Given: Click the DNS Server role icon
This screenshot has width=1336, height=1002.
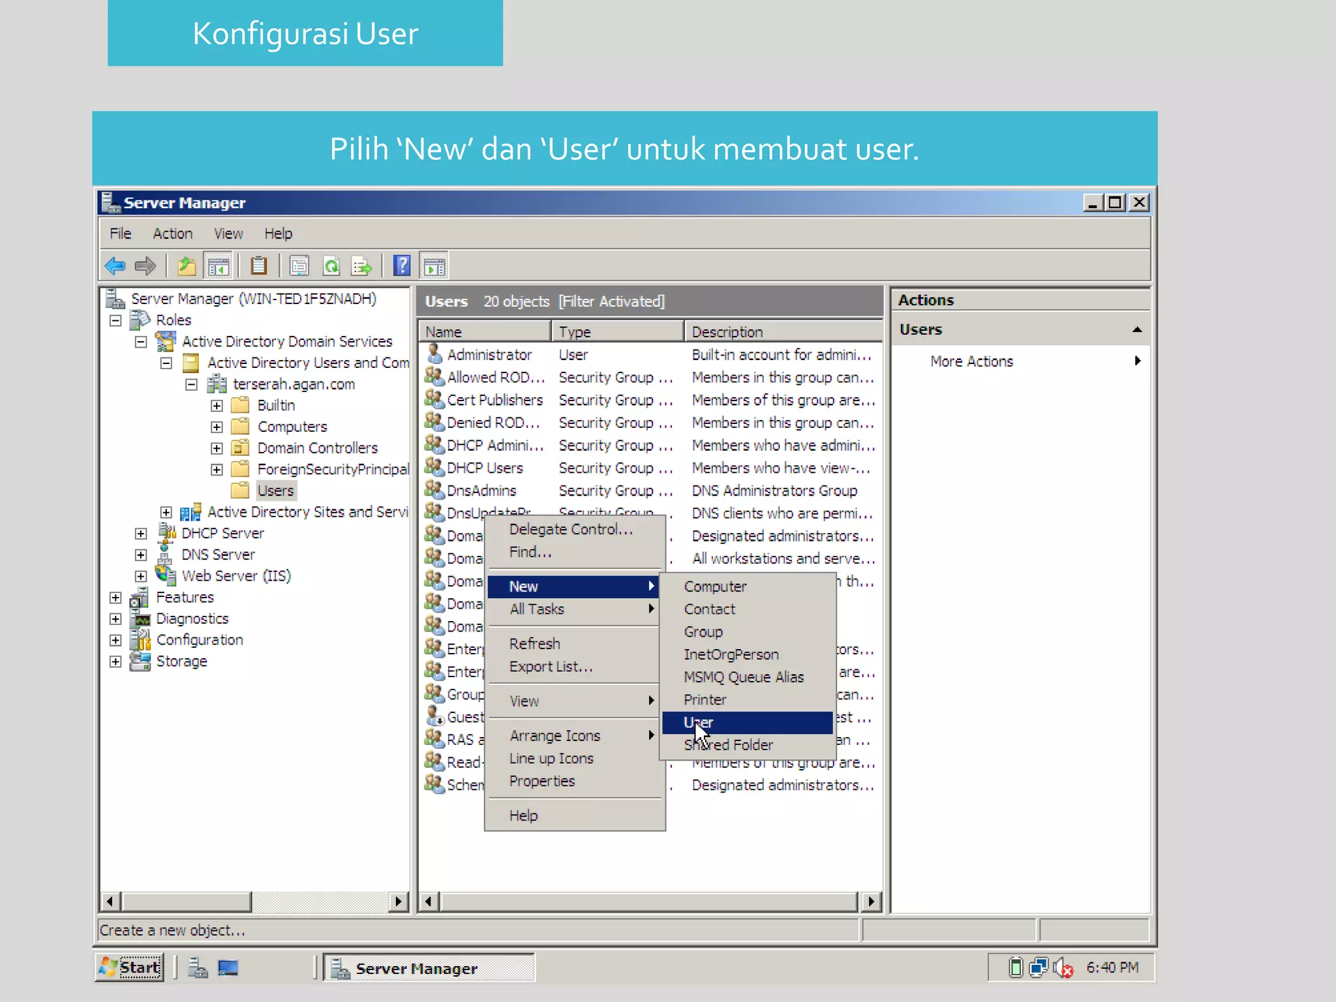Looking at the screenshot, I should (166, 554).
